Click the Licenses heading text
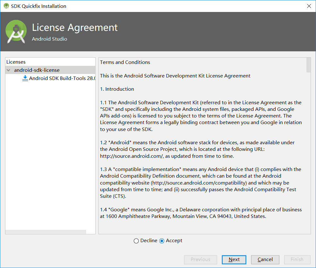Image resolution: width=316 pixels, height=268 pixels. coord(16,62)
